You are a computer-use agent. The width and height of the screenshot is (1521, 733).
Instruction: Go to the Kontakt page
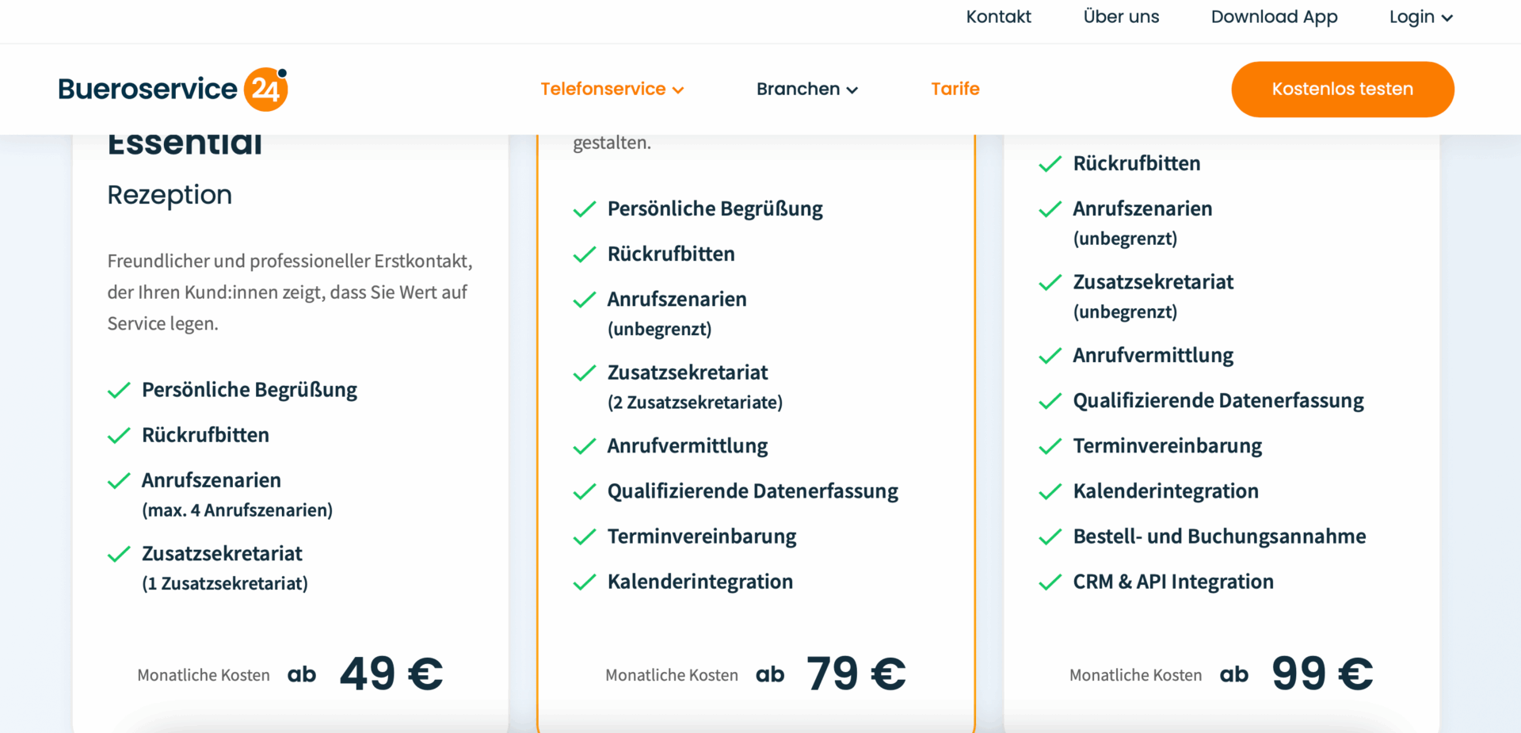pyautogui.click(x=998, y=17)
